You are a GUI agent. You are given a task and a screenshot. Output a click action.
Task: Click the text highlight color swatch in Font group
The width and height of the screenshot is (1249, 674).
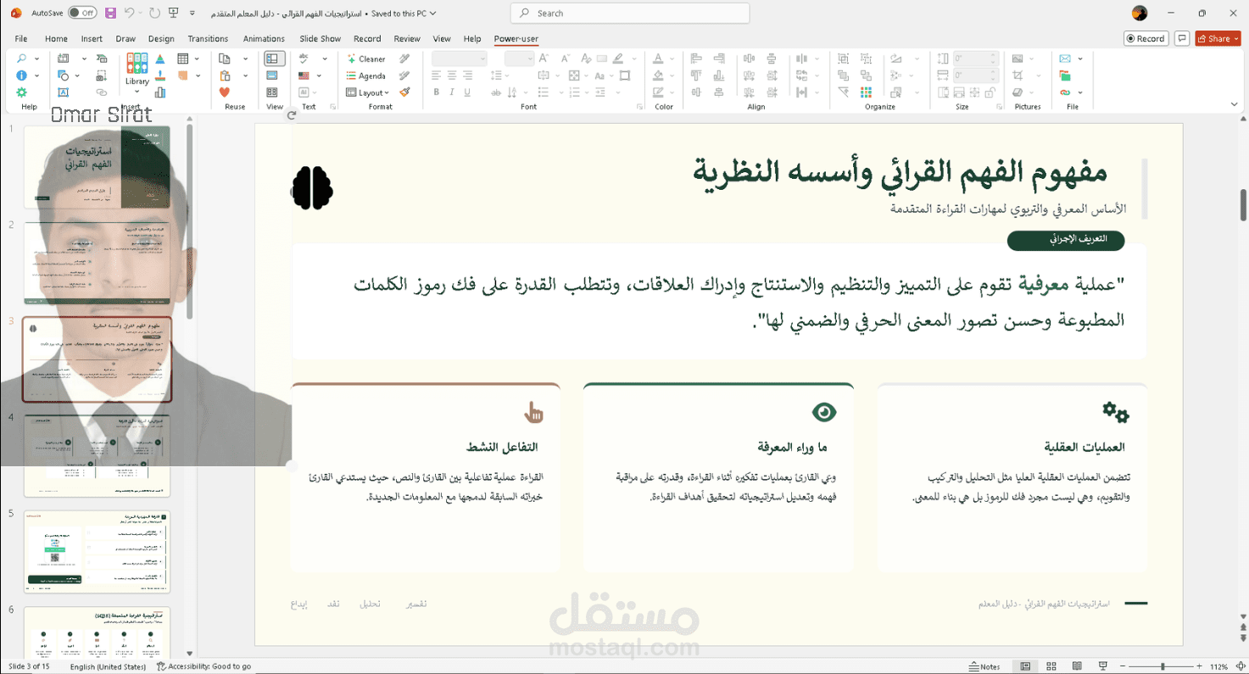(x=620, y=58)
